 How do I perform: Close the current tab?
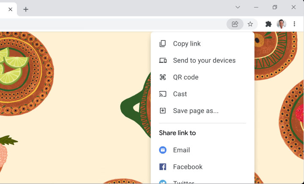coord(10,9)
